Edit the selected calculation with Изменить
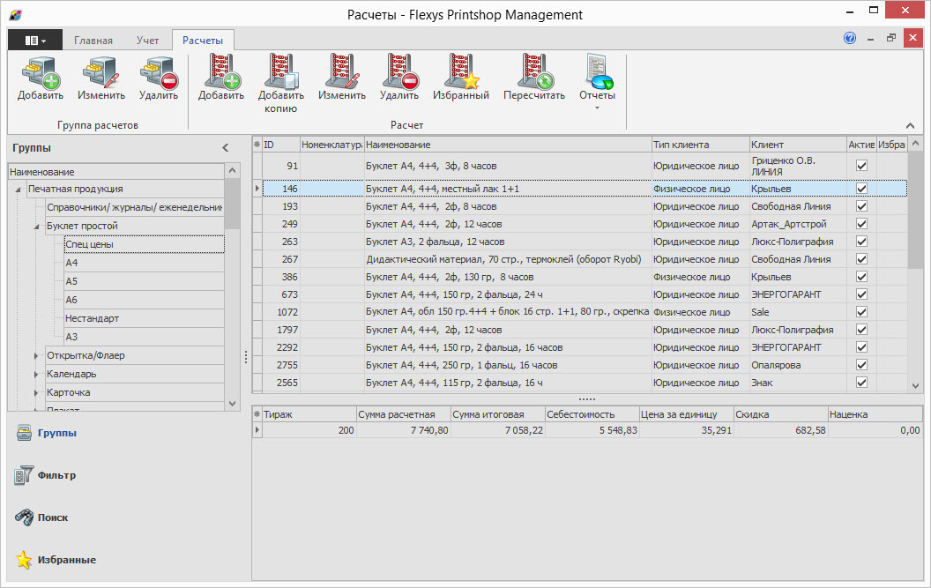The height and width of the screenshot is (588, 931). (x=342, y=78)
